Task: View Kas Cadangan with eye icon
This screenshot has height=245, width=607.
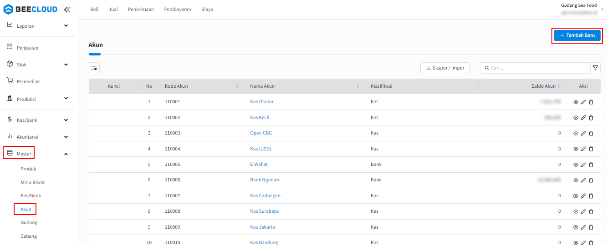Action: [576, 196]
